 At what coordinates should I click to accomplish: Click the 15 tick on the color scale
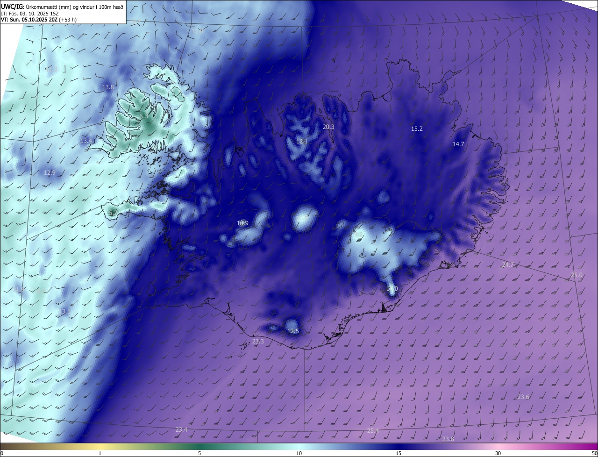pyautogui.click(x=399, y=453)
